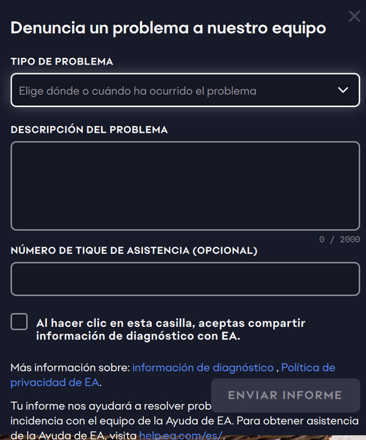Click the 'Al hacer clic en esta casilla' label
Screen dimensions: 366x440
pyautogui.click(x=171, y=329)
